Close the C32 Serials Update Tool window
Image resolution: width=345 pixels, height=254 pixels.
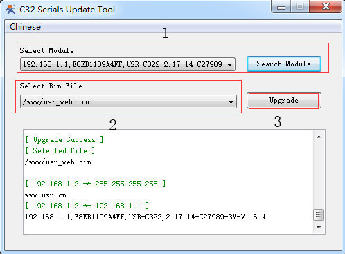(x=326, y=6)
